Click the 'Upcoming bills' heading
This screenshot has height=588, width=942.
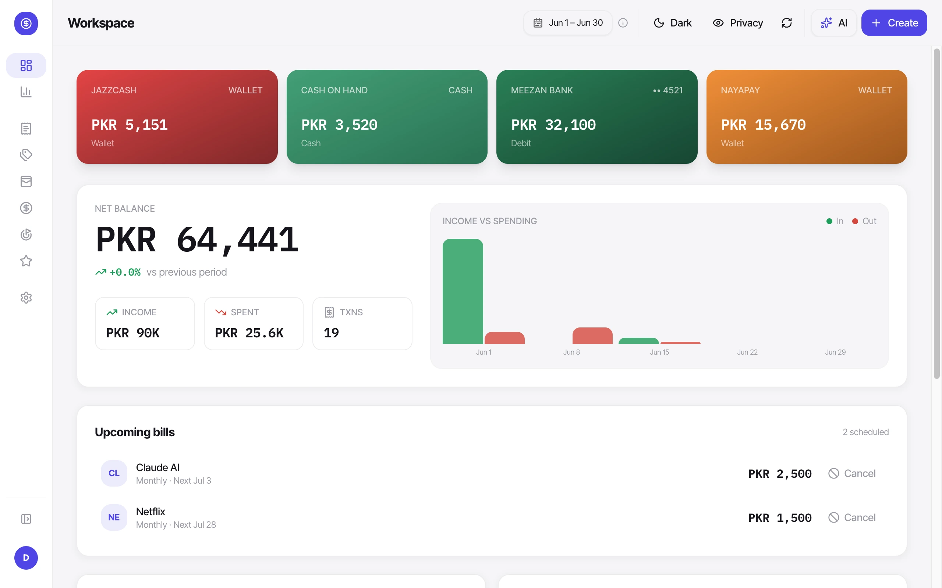(135, 432)
